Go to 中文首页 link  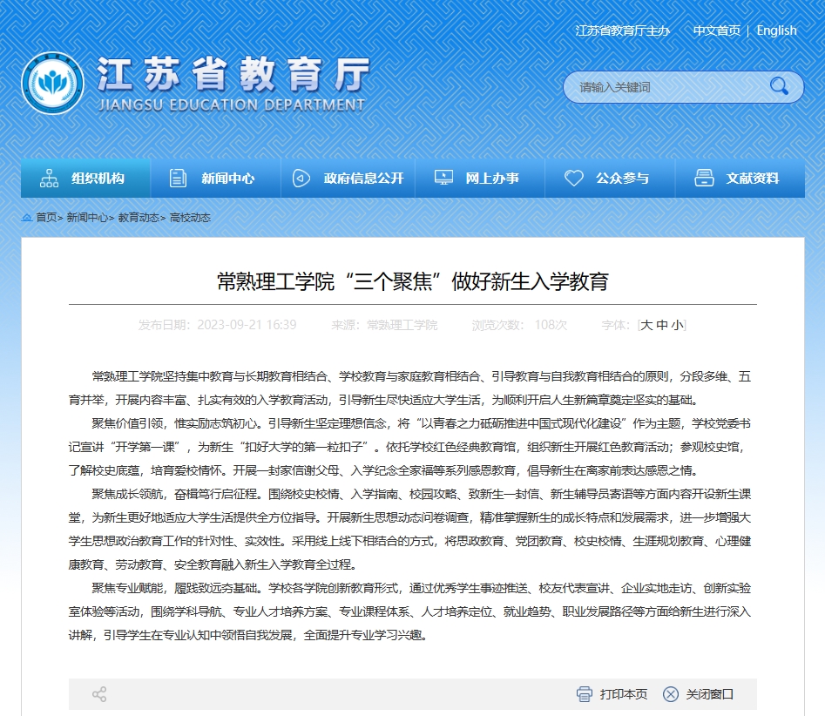coord(717,30)
